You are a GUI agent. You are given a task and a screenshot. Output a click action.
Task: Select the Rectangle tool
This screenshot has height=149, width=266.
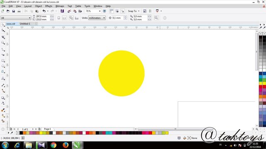tap(3, 60)
